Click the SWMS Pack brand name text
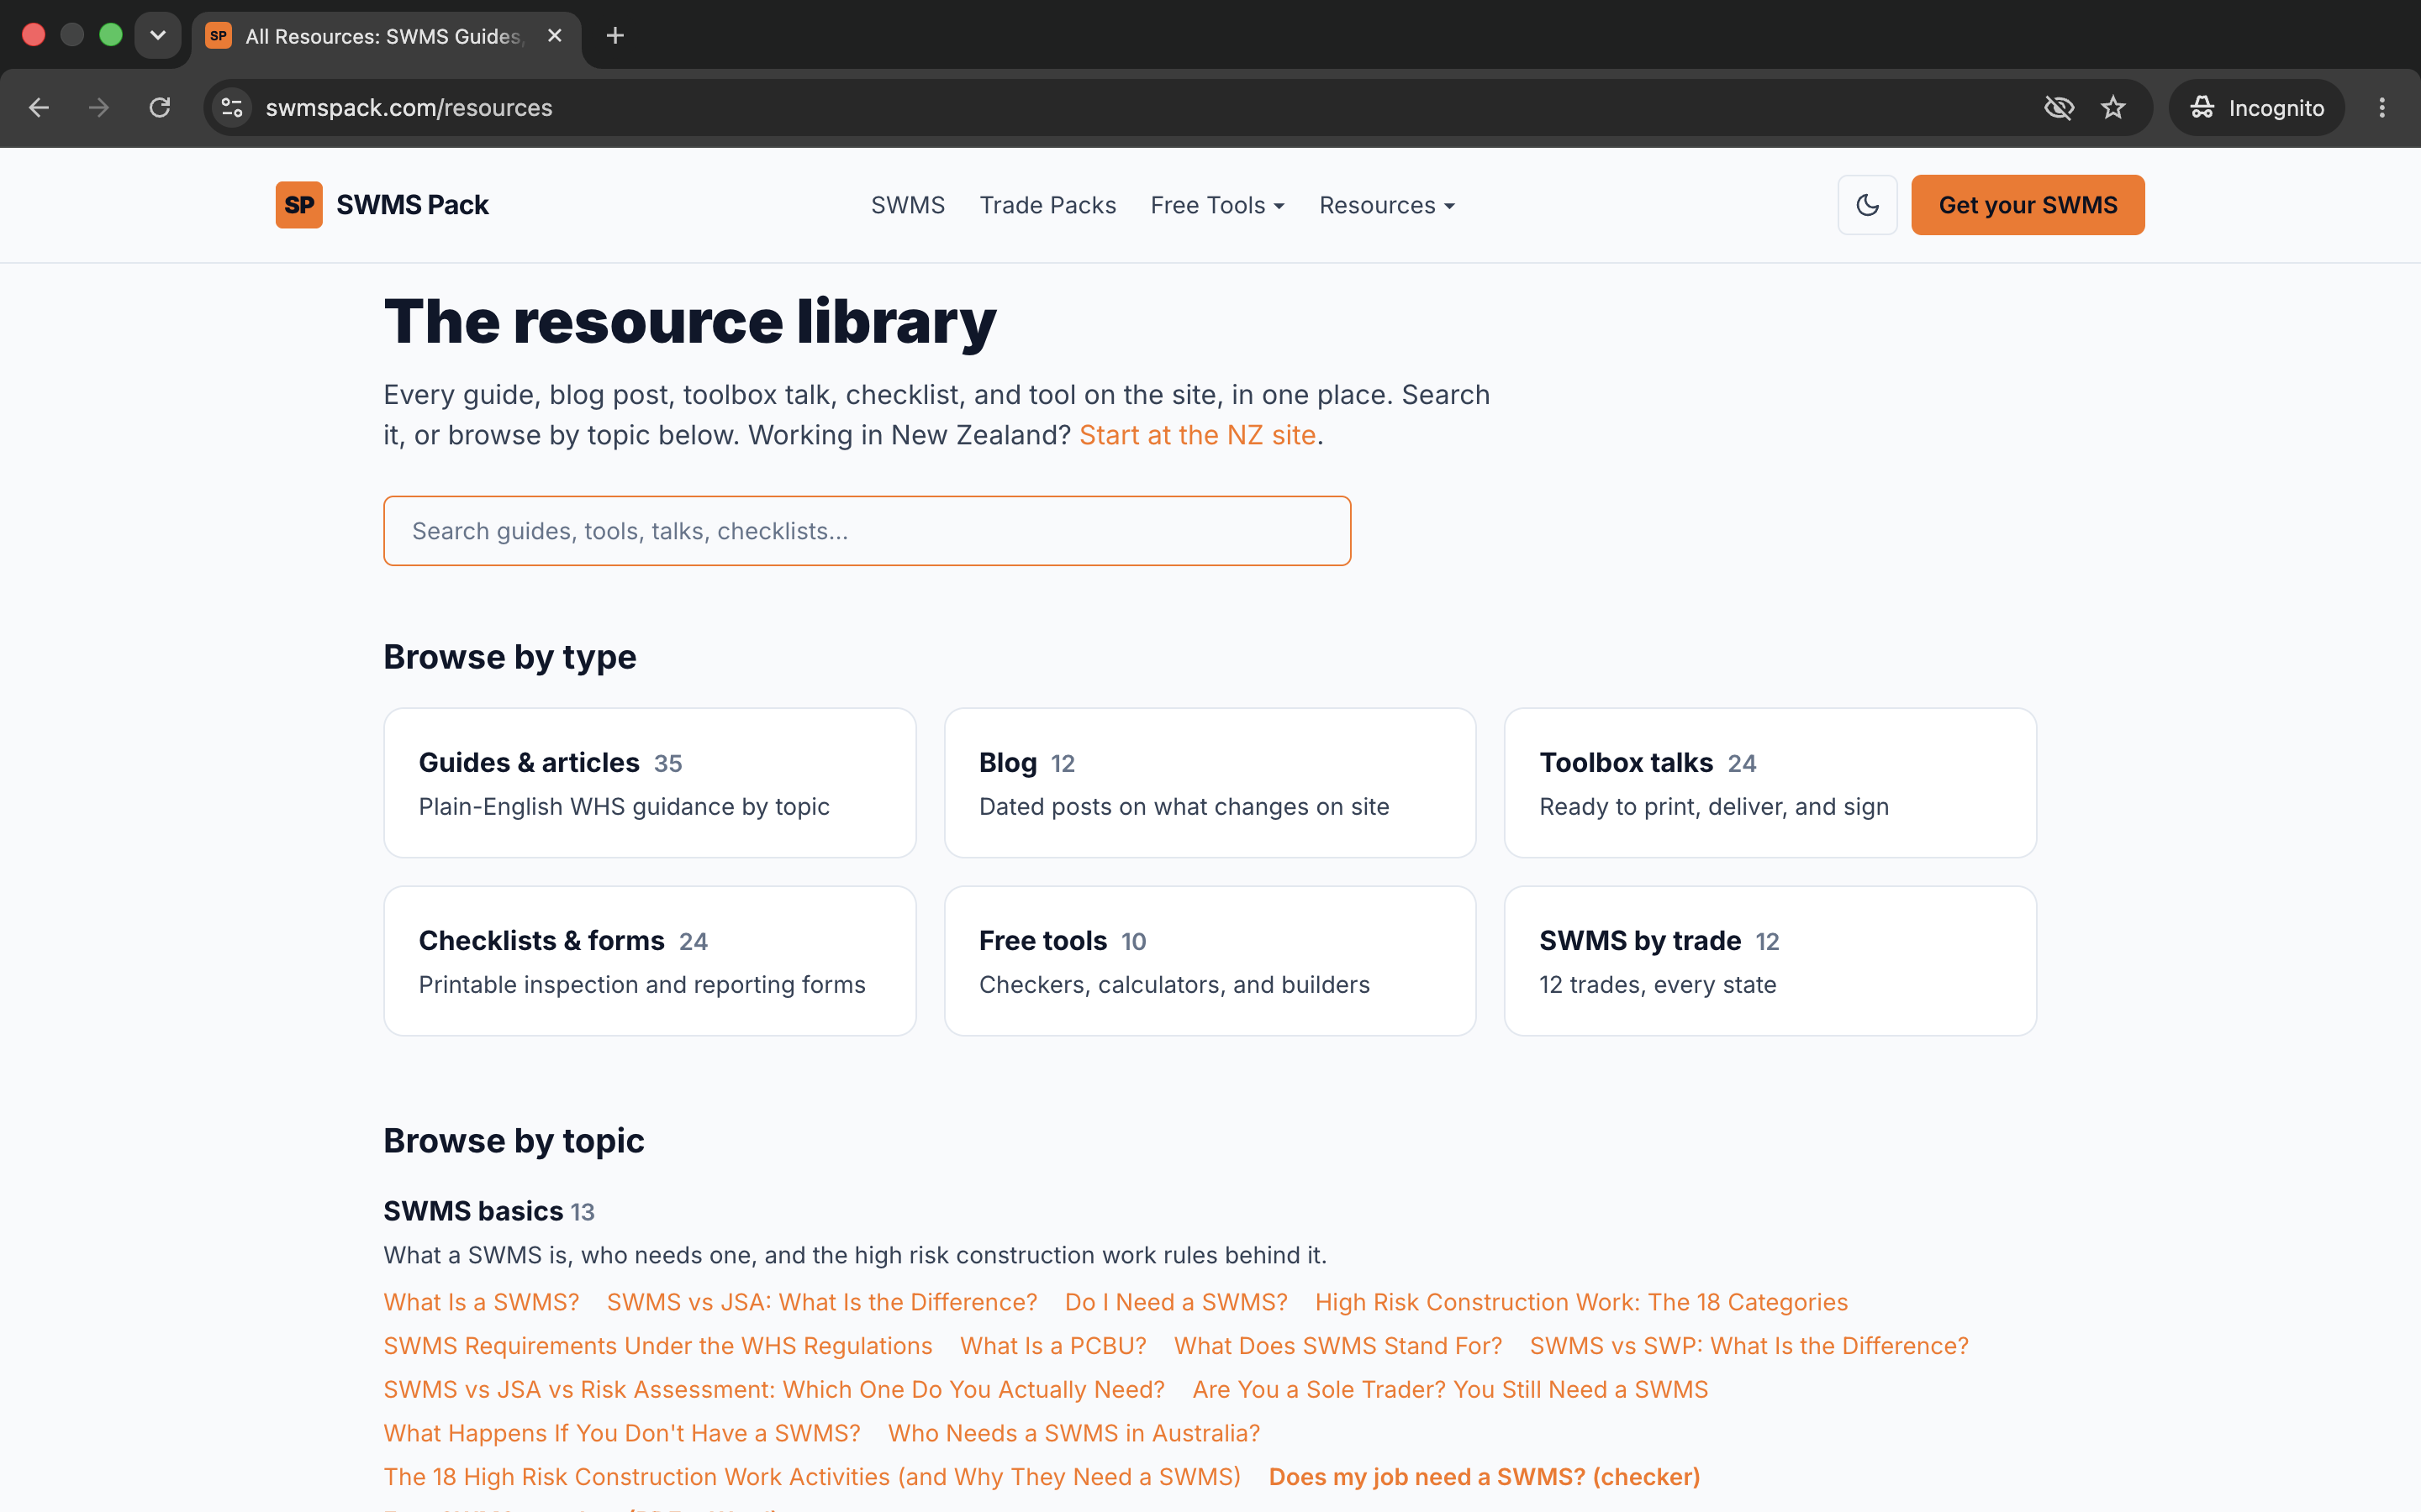The height and width of the screenshot is (1512, 2421). click(x=412, y=205)
